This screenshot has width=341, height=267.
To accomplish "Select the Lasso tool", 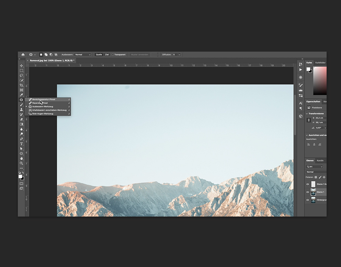I will 21,75.
